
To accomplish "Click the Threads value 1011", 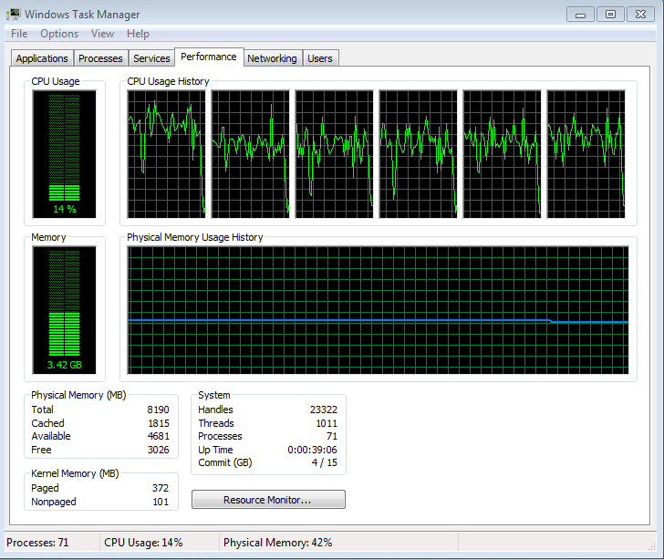I will click(327, 423).
